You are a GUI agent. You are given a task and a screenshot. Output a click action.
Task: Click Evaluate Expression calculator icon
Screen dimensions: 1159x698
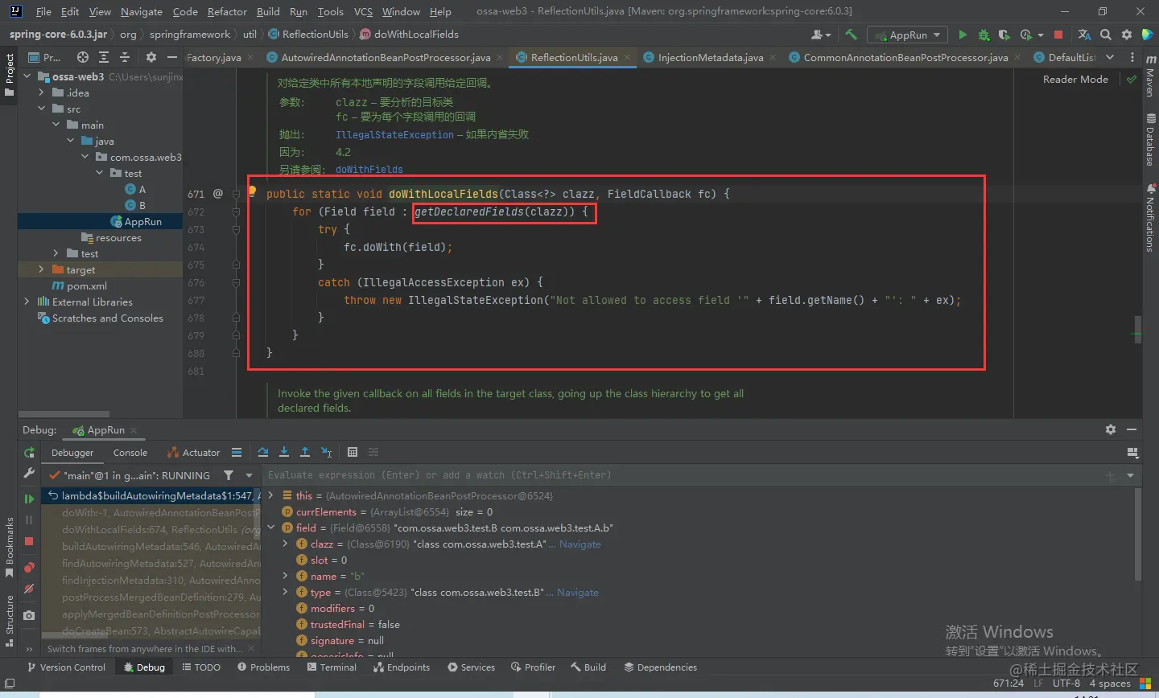click(353, 452)
